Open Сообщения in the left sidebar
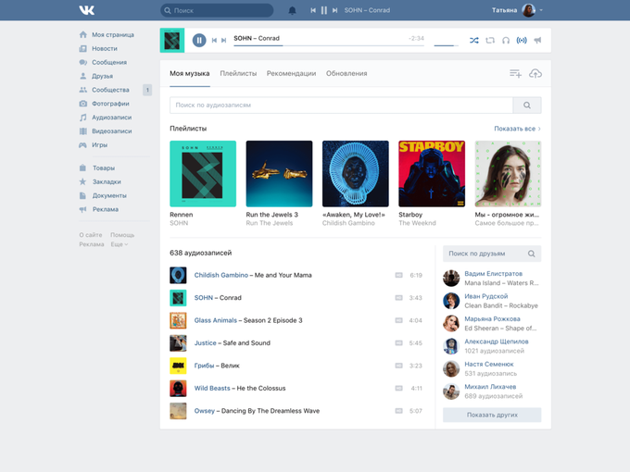The width and height of the screenshot is (630, 472). (x=109, y=62)
